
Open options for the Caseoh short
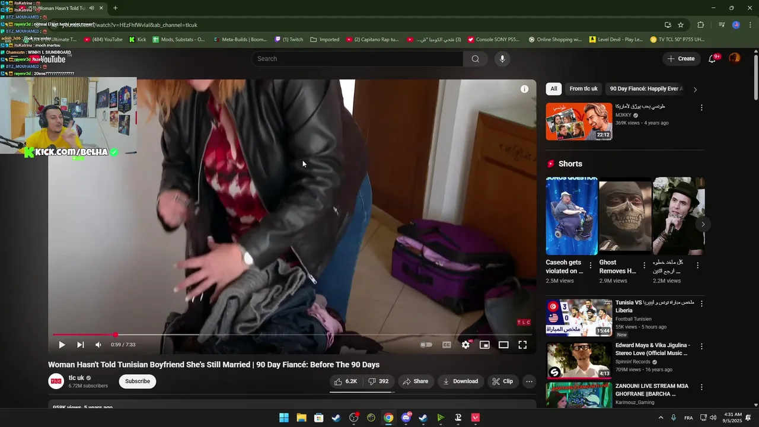591,266
